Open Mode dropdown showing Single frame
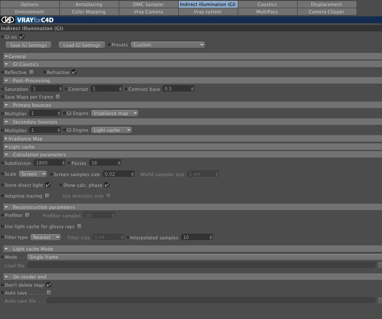 point(204,257)
